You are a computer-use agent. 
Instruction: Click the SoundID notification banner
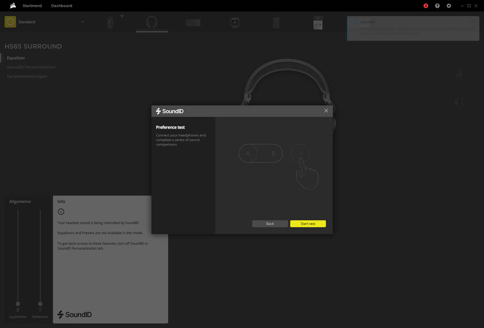(413, 29)
